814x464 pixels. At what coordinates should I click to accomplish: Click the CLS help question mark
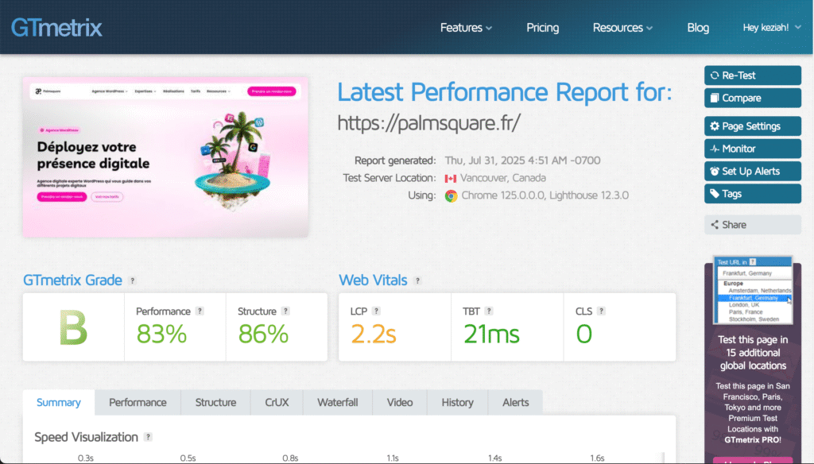602,311
